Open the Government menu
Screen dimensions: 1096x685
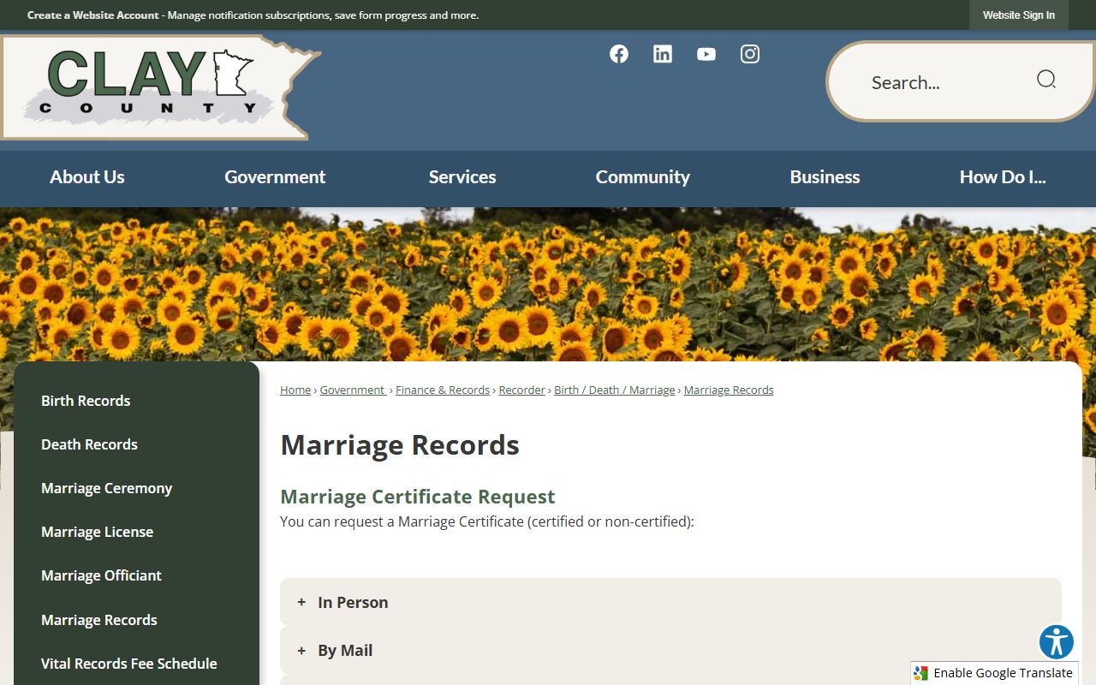pos(275,177)
